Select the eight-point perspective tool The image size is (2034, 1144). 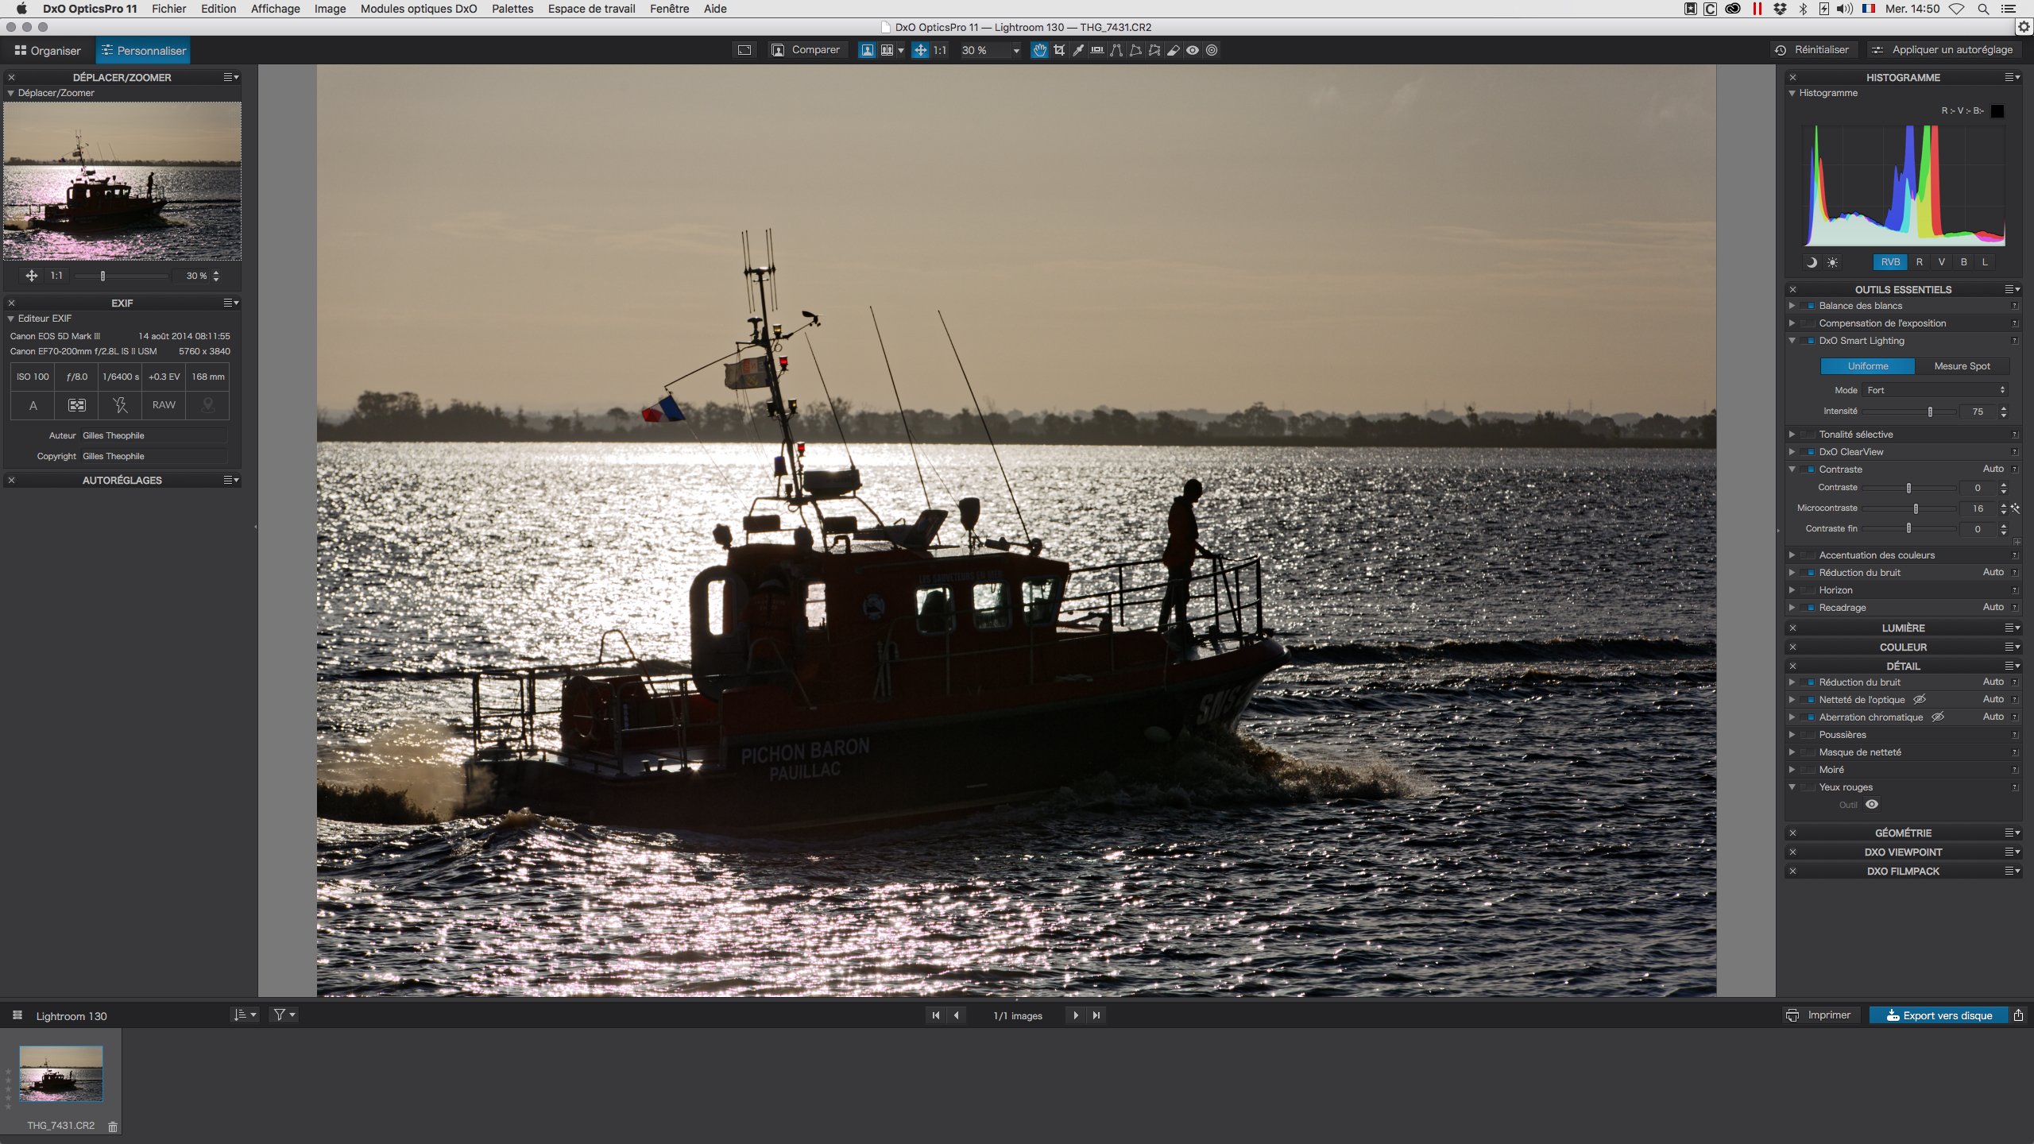1154,50
